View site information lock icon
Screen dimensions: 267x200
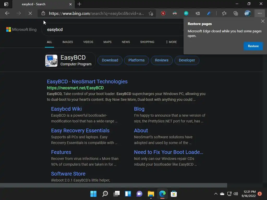pos(43,13)
